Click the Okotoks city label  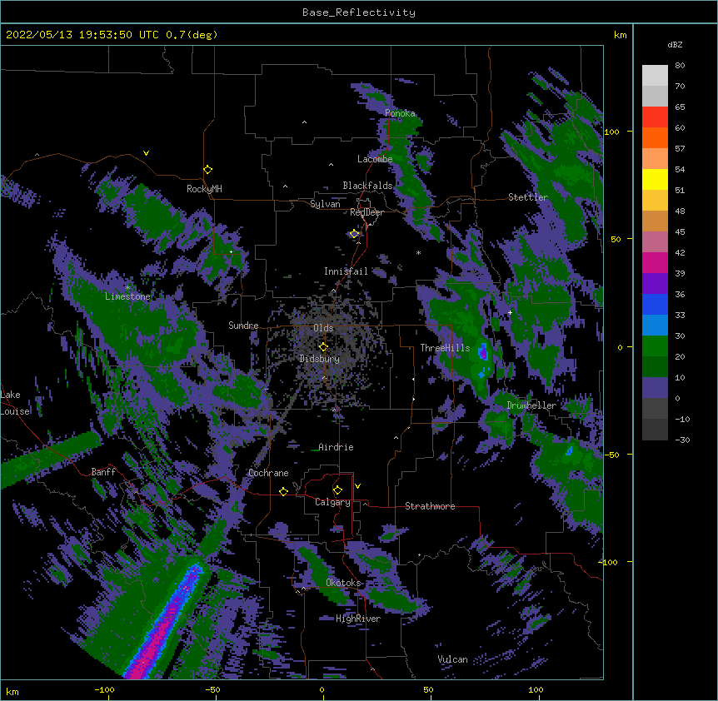click(x=343, y=583)
